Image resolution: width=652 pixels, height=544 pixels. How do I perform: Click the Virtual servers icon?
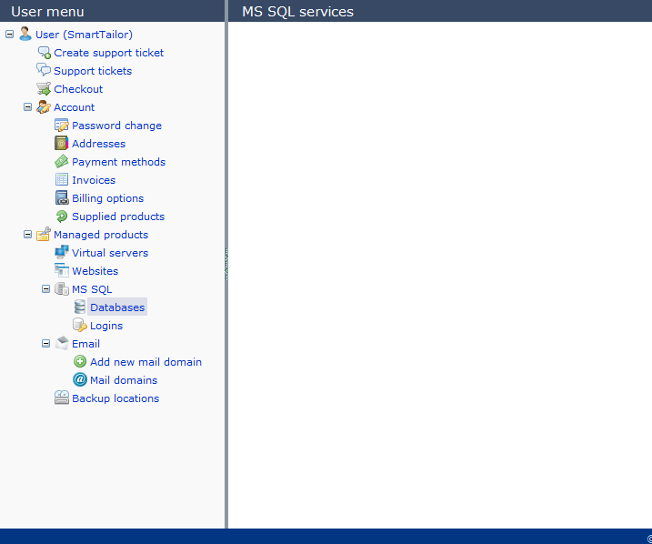(x=62, y=253)
